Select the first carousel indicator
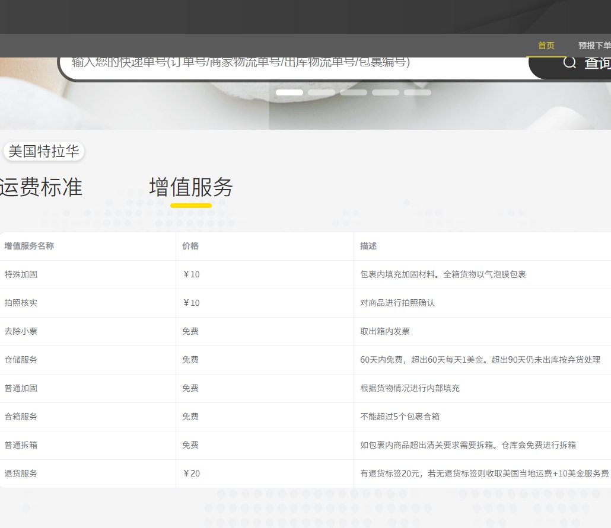Screen dimensions: 611x528 click(x=289, y=92)
